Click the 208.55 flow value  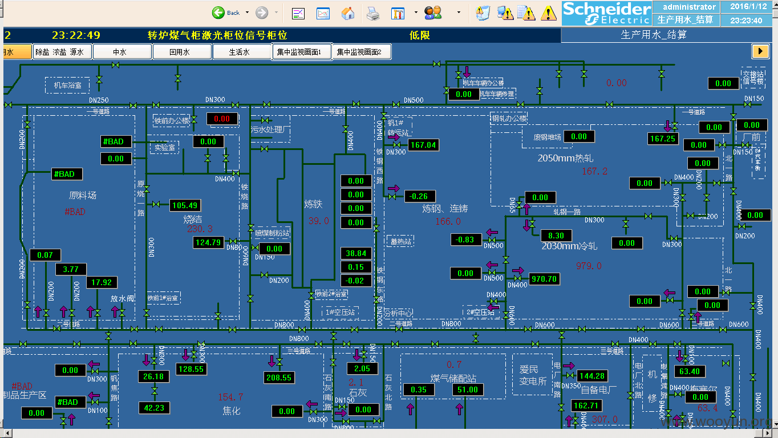coord(279,378)
